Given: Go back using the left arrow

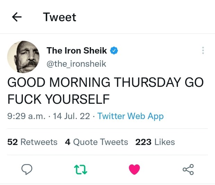Looking at the screenshot, I should (x=17, y=17).
